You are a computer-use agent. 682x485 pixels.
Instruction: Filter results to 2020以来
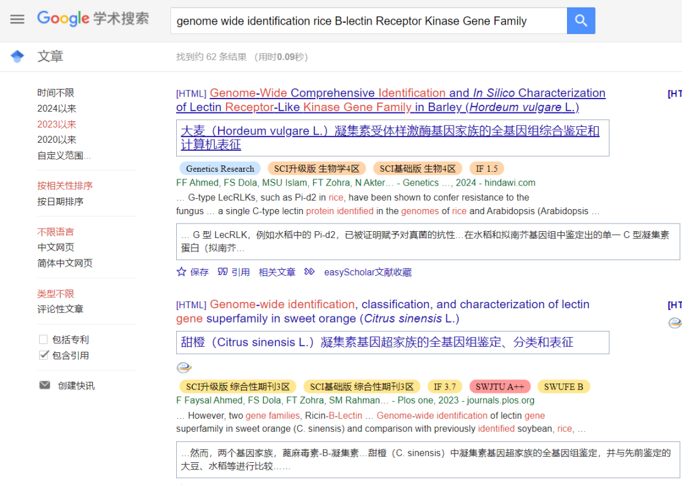[x=57, y=140]
